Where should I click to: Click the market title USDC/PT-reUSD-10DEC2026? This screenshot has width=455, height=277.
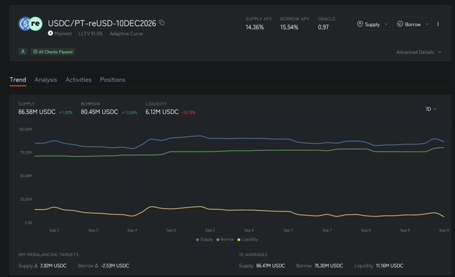click(x=102, y=23)
